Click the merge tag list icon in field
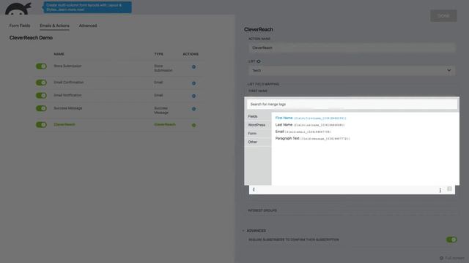The image size is (469, 263). pyautogui.click(x=449, y=189)
